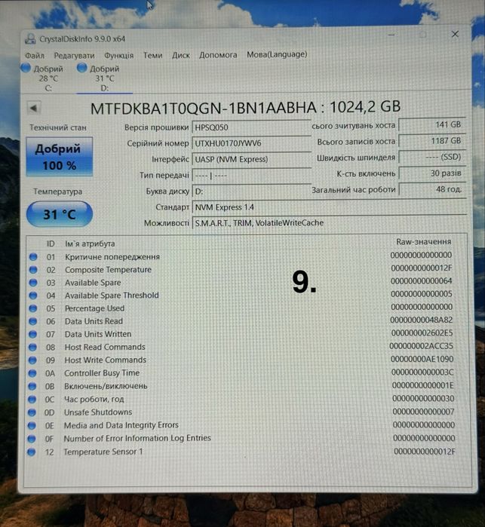Image resolution: width=485 pixels, height=527 pixels.
Task: Click status icon of Number of Error Information Log Entries
Action: coord(32,439)
